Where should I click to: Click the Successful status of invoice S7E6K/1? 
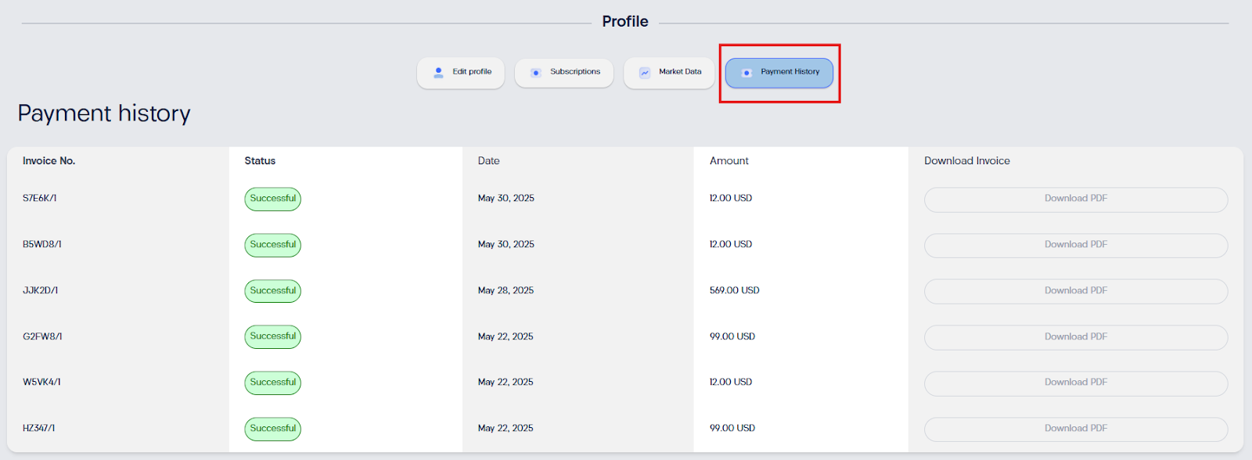coord(273,199)
